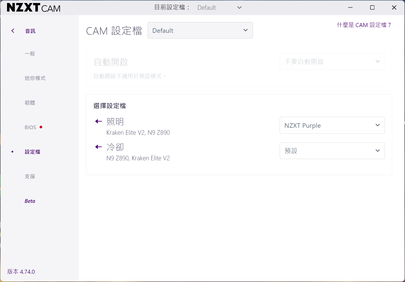The height and width of the screenshot is (282, 405).
Task: Open the 迷你模式 settings section
Action: click(35, 78)
